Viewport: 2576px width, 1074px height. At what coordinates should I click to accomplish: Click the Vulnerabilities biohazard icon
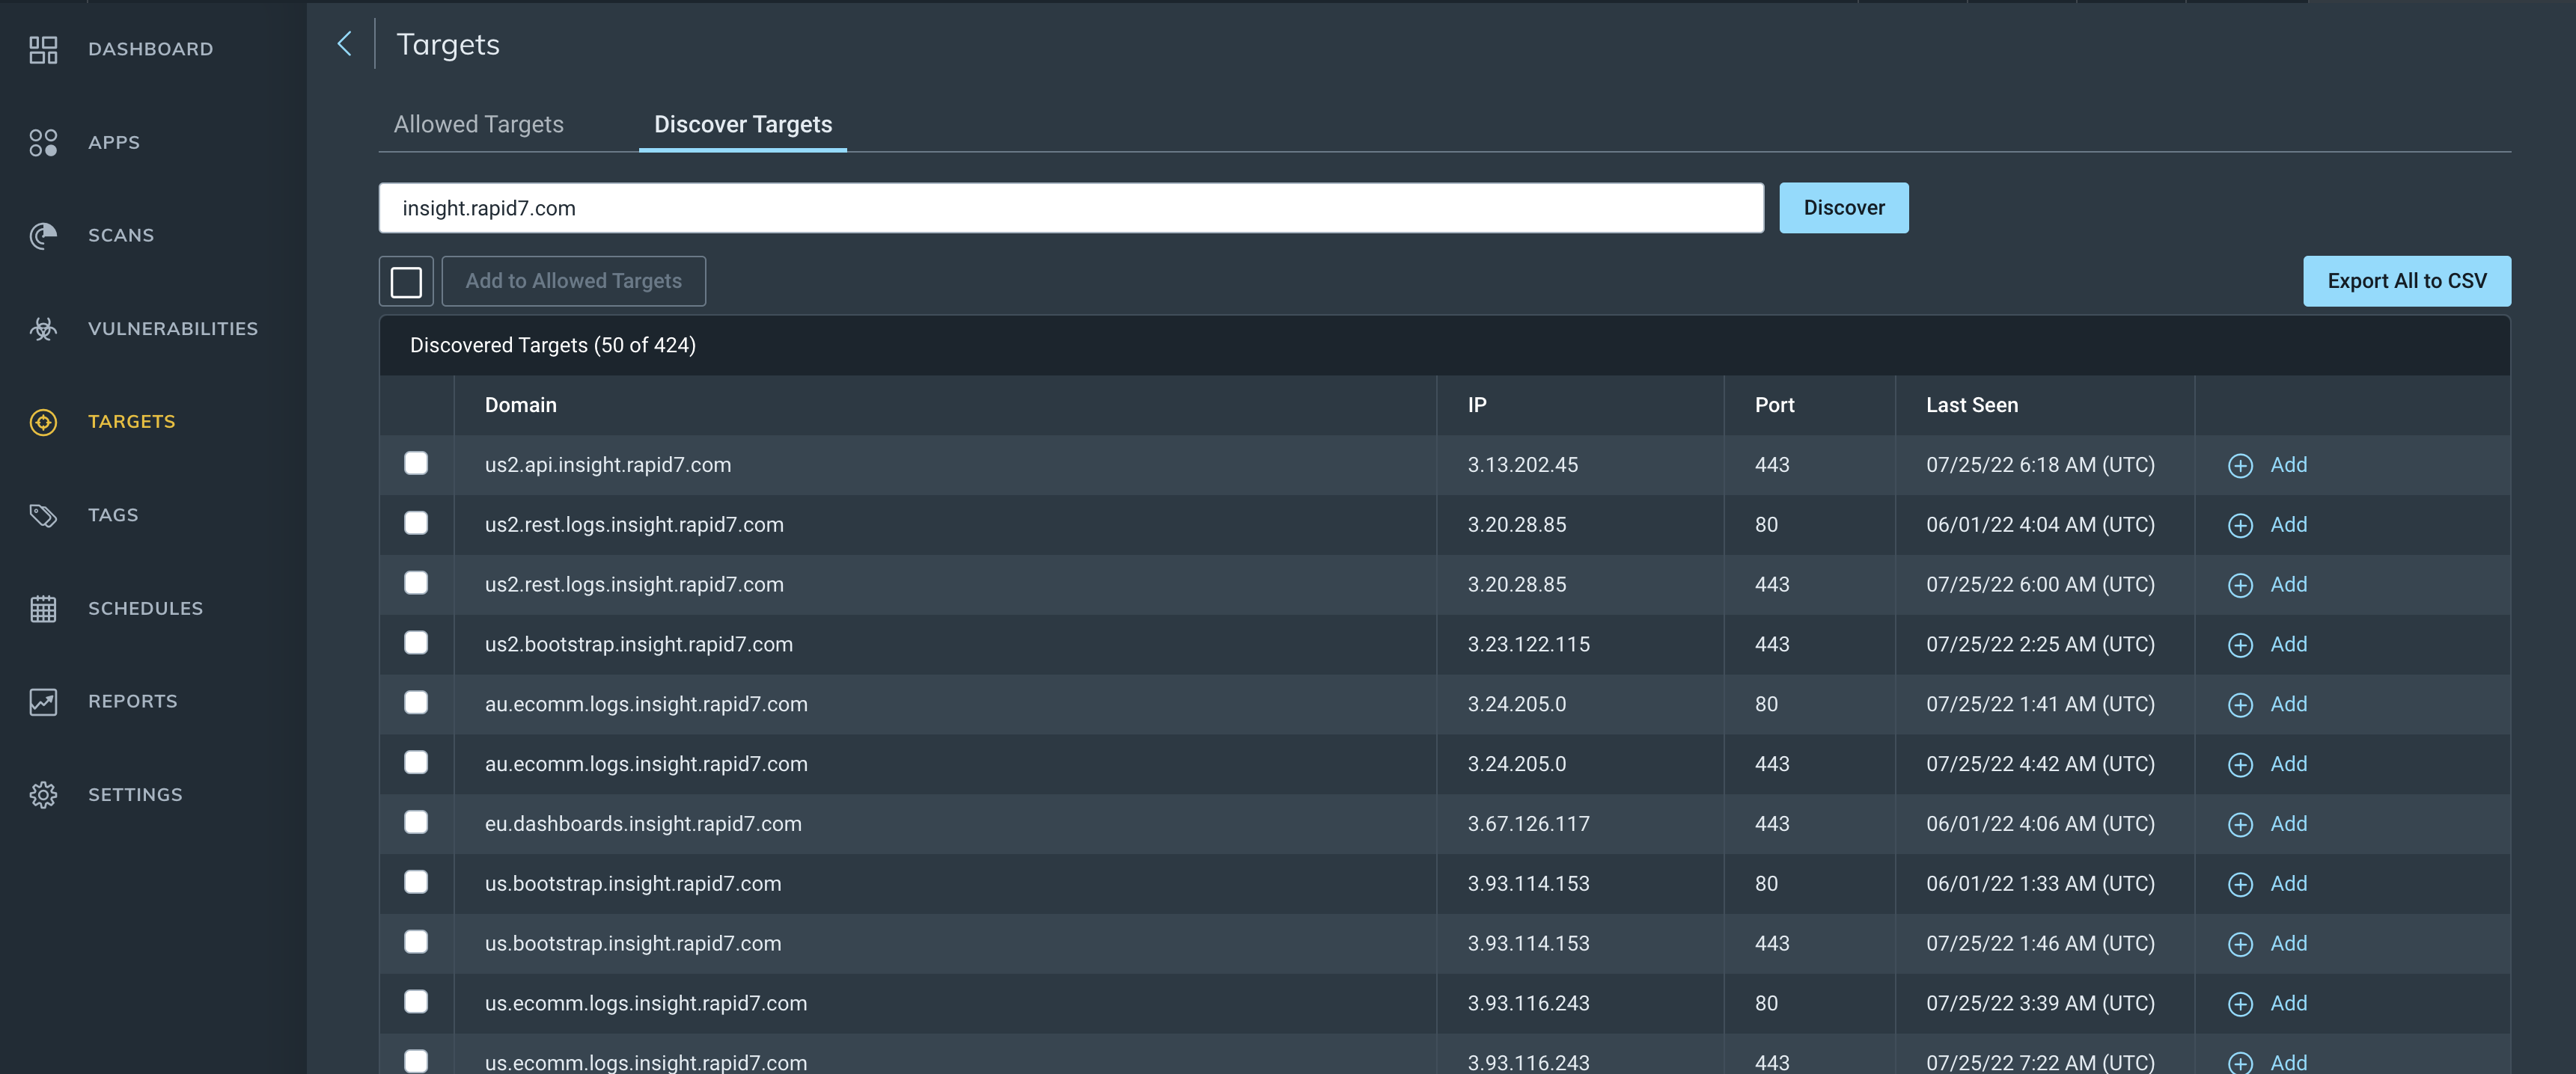coord(43,328)
